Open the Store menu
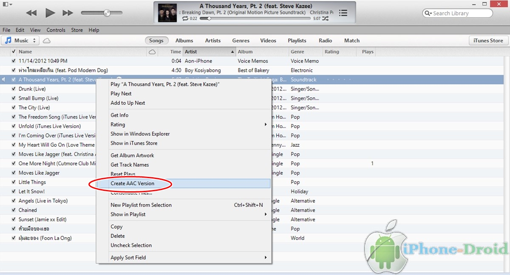Screen dimensions: 510x275 pos(77,30)
